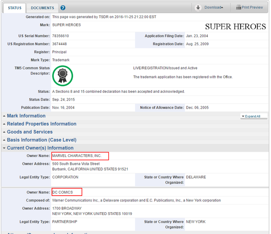This screenshot has width=271, height=234.
Task: Click owner name DC COMICS
Action: click(x=63, y=192)
